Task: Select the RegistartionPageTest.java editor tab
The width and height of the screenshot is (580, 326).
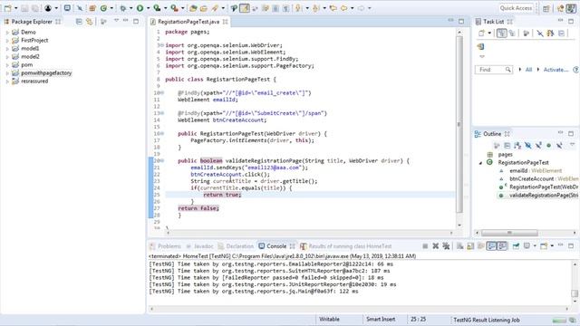Action: 188,22
